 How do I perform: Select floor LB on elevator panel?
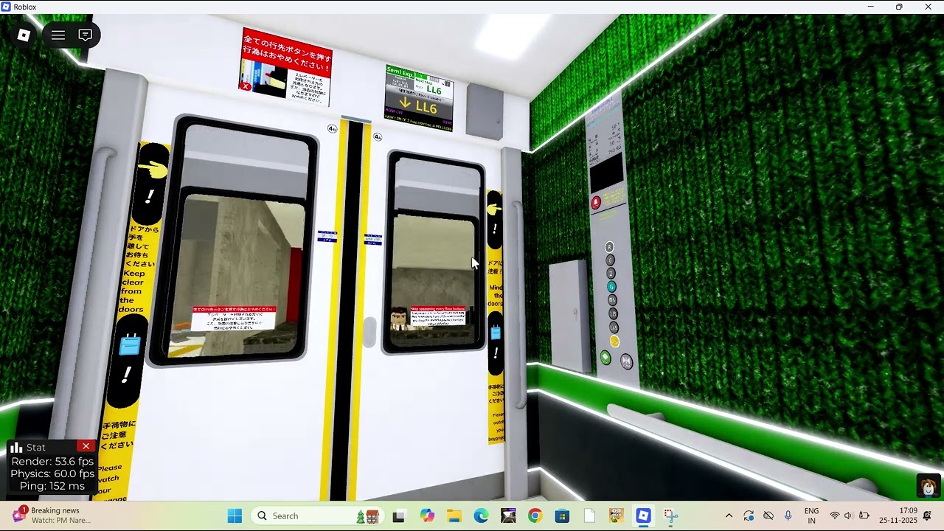tap(613, 314)
